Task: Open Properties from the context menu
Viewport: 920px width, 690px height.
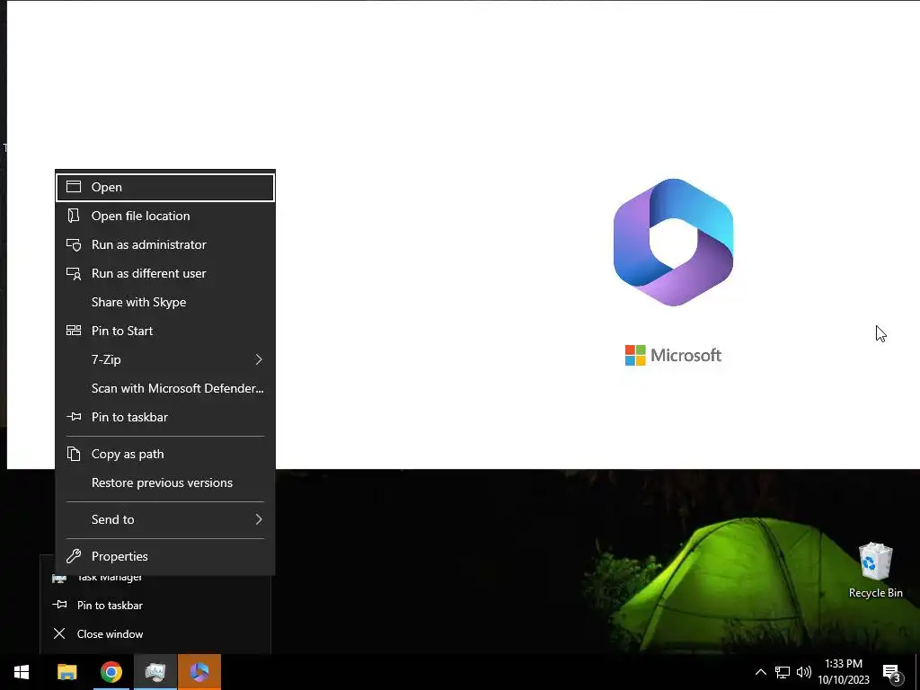Action: [x=165, y=556]
